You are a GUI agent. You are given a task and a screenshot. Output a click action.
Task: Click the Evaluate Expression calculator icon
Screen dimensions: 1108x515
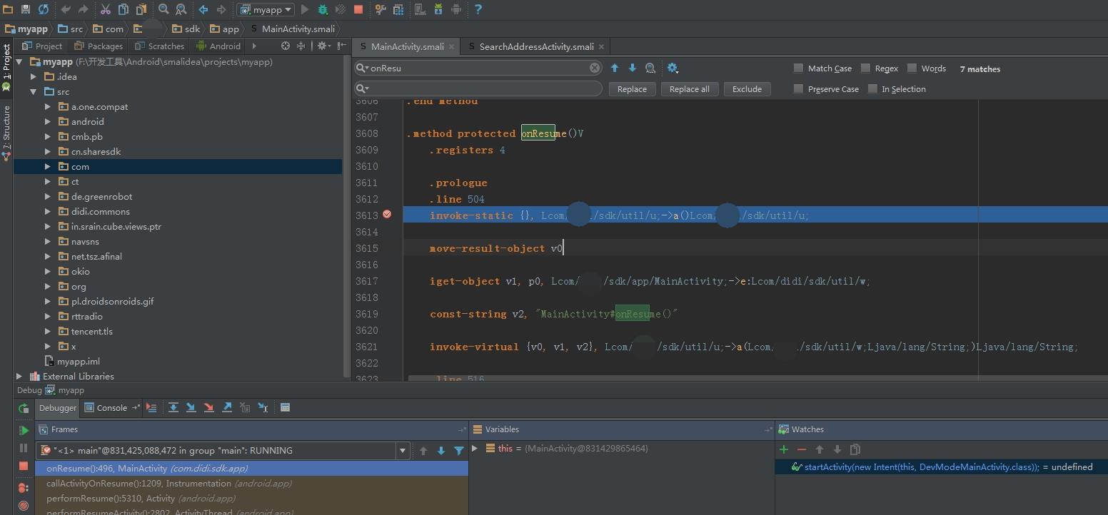pos(285,407)
